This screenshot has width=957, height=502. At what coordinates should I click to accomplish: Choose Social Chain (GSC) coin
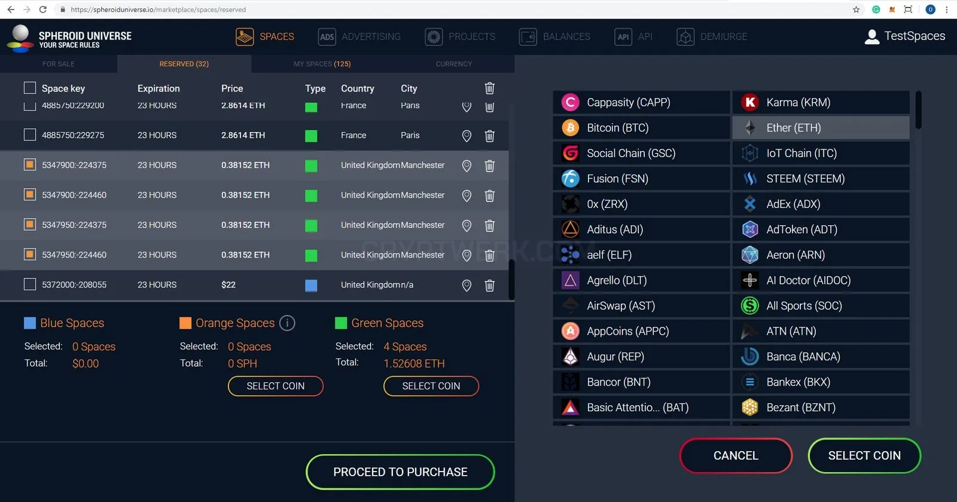tap(641, 154)
